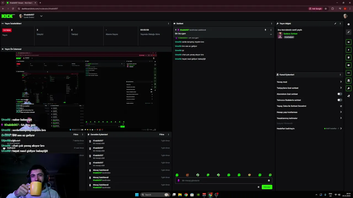Click the first green emote above message box

177,175
